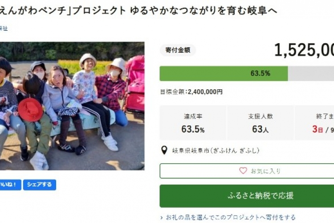
Task: Click the green 63.5% progress bar
Action: [224, 73]
